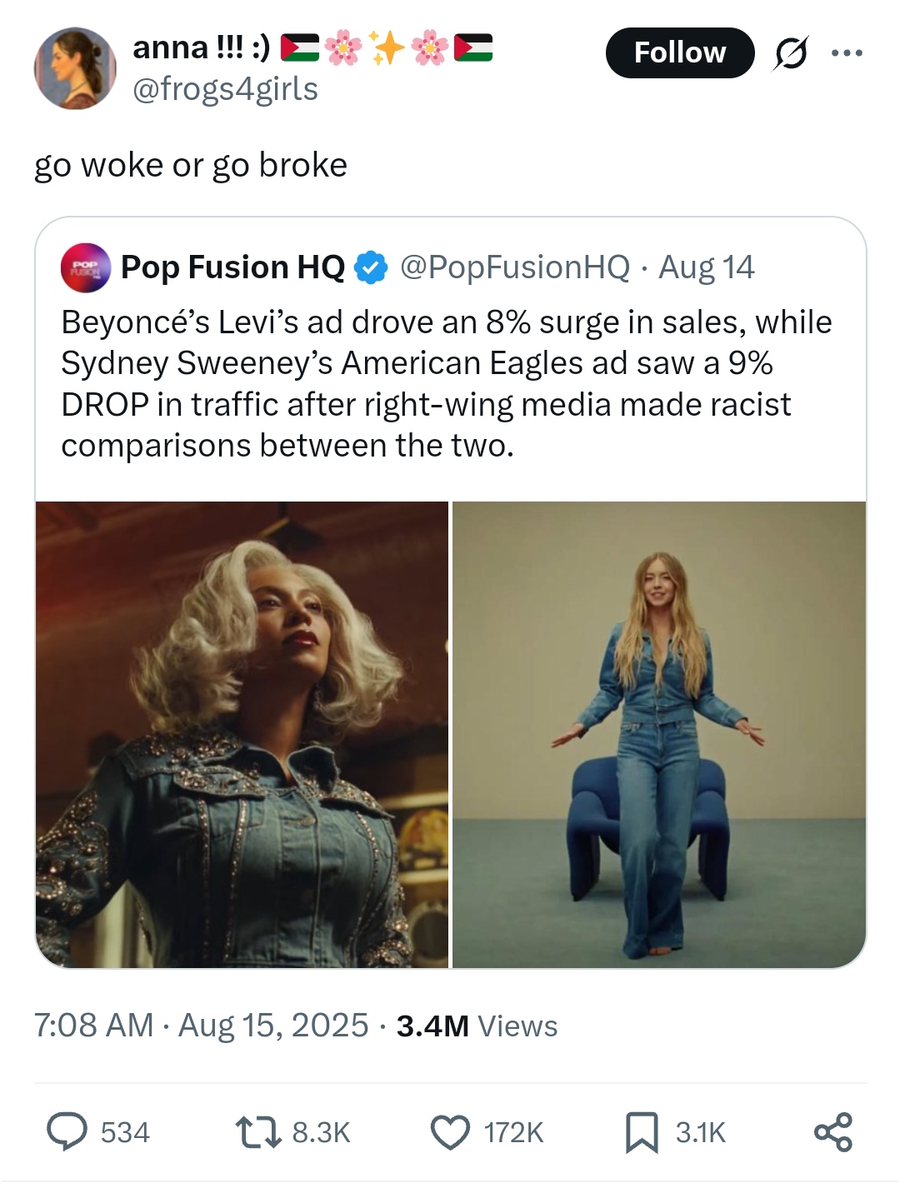Image resolution: width=900 pixels, height=1188 pixels.
Task: Like the tweet with the heart icon
Action: 450,1132
